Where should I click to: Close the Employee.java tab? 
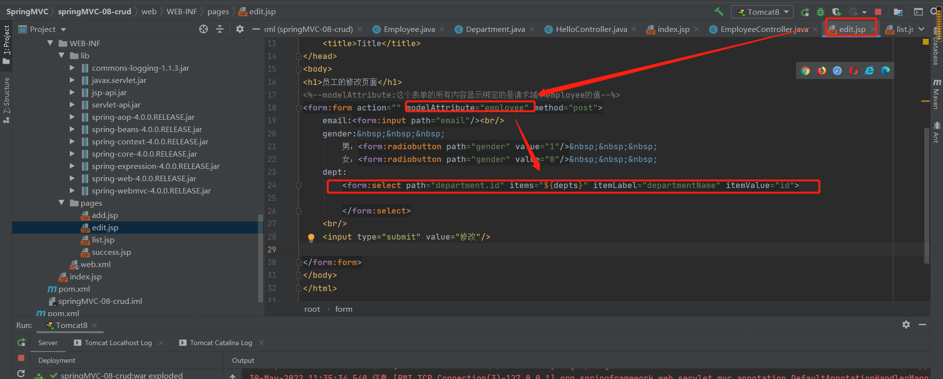click(442, 29)
